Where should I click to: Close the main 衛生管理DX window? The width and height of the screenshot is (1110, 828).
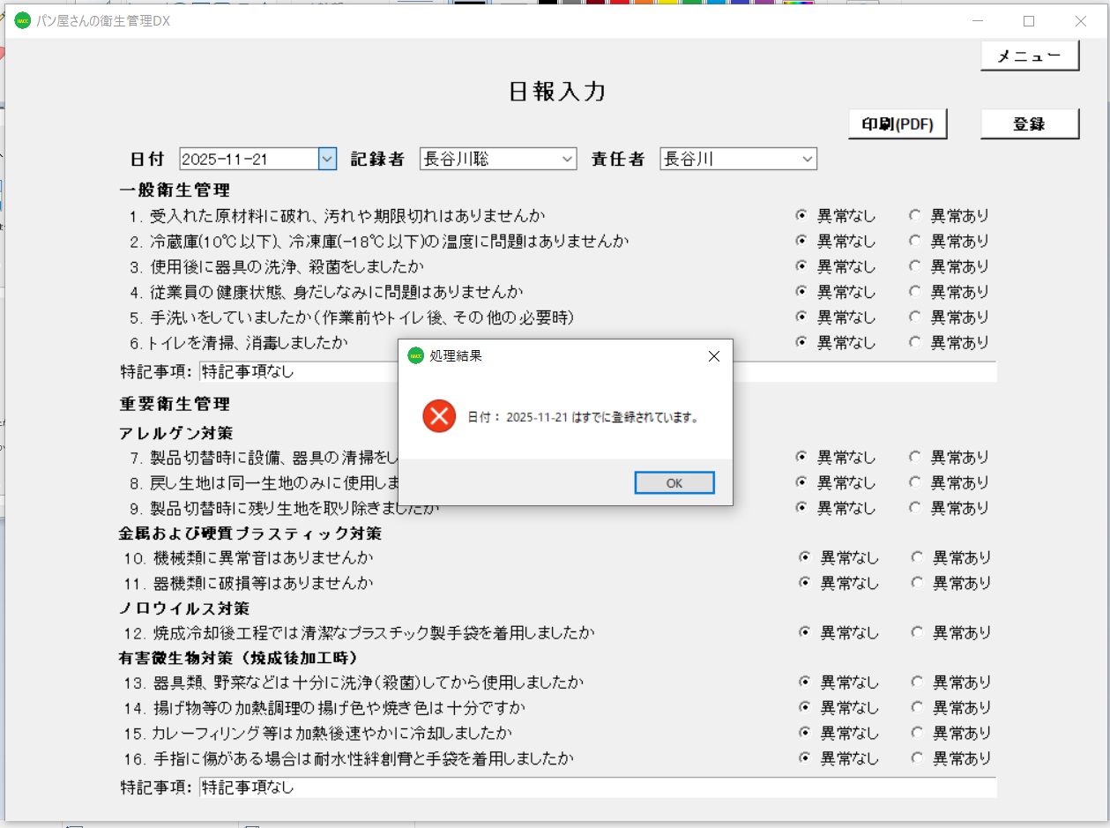(1080, 21)
